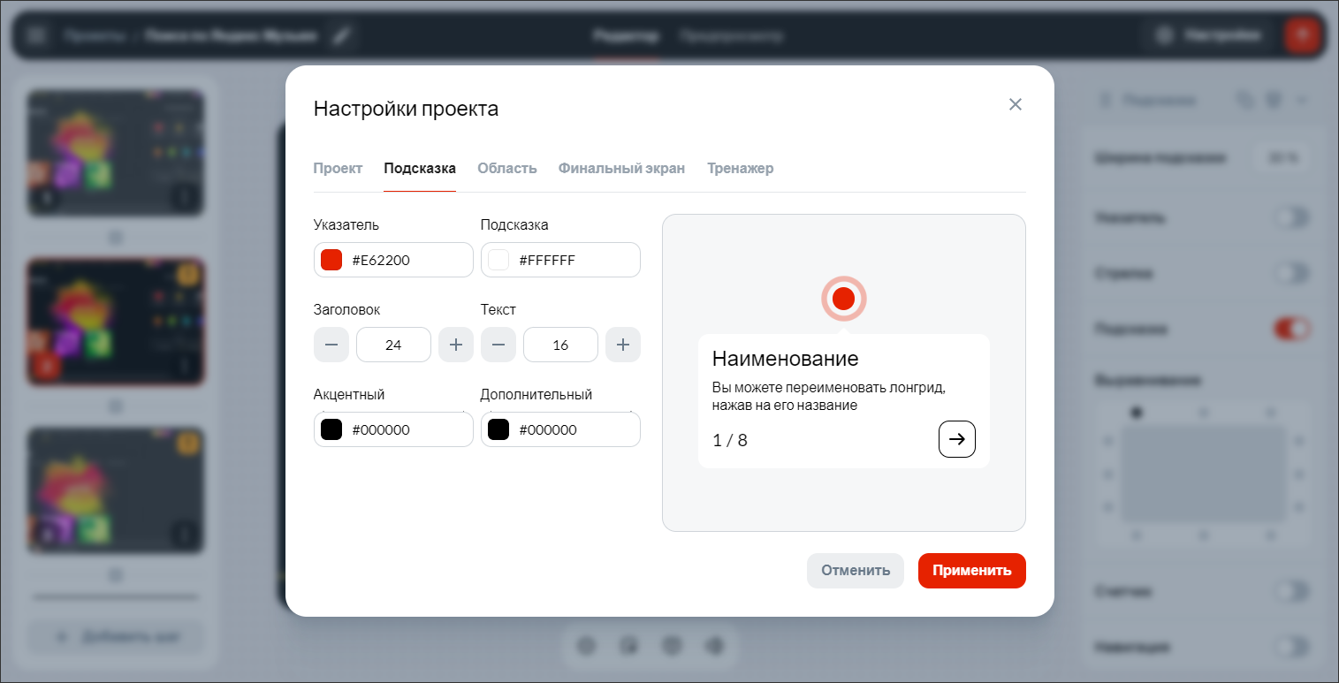Click the red Указатель color swatch
Image resolution: width=1339 pixels, height=683 pixels.
(332, 259)
